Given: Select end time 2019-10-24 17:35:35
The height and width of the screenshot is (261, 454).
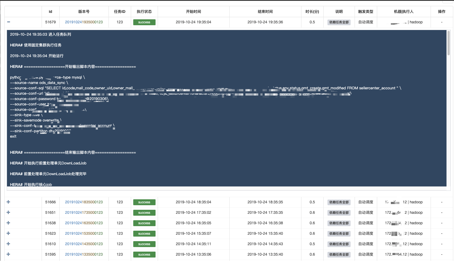Looking at the screenshot, I should 265,212.
